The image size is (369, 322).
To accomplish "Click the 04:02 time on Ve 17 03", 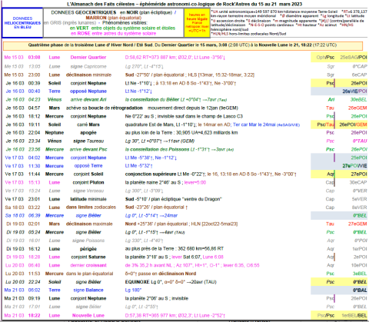I will click(34, 158).
